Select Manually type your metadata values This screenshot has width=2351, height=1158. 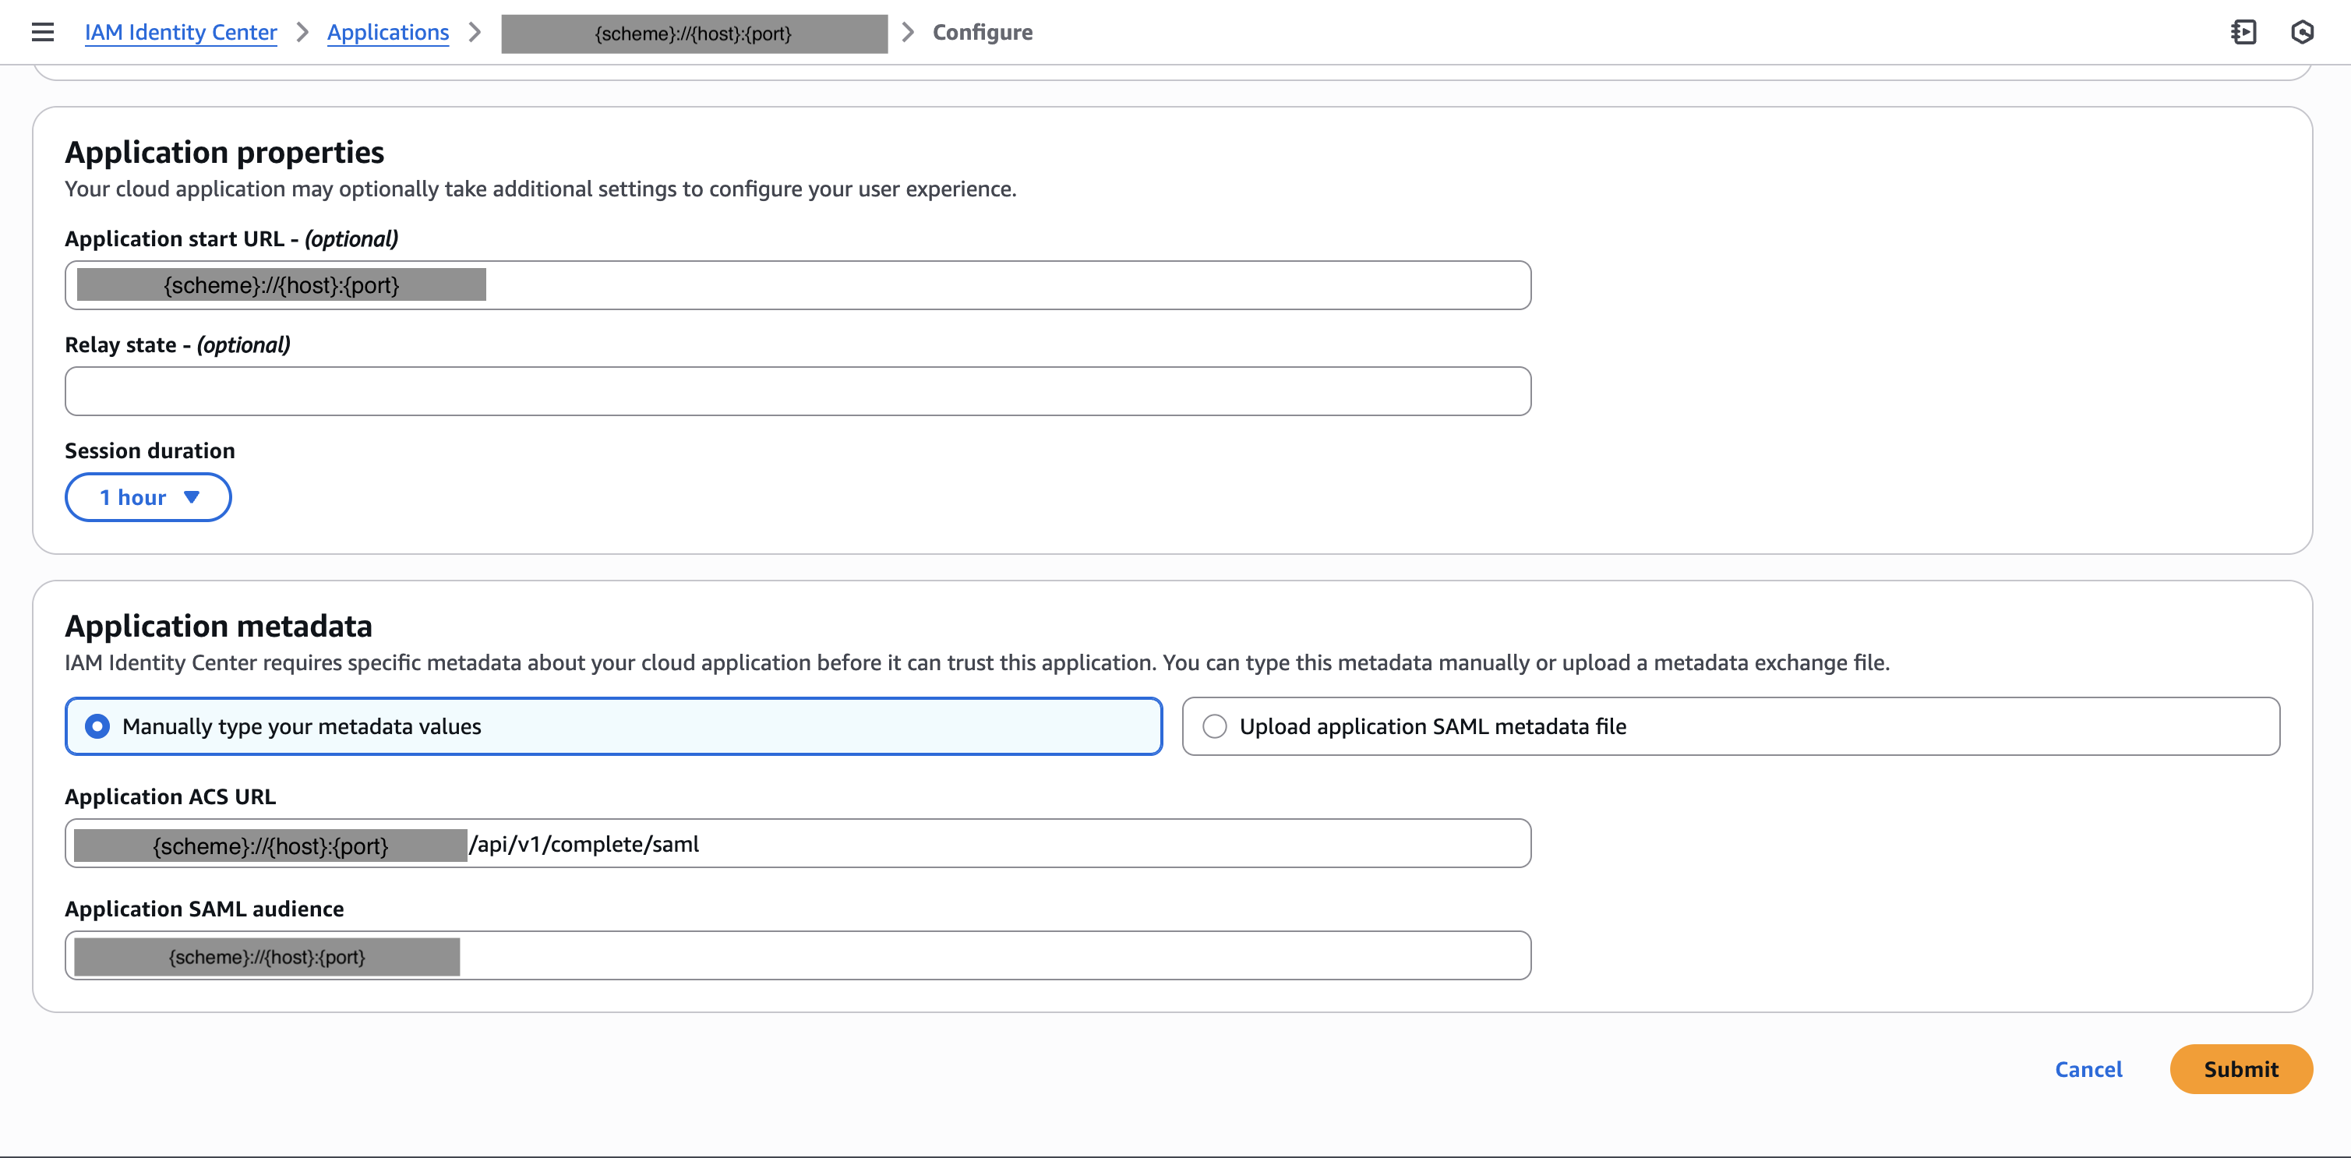click(613, 726)
